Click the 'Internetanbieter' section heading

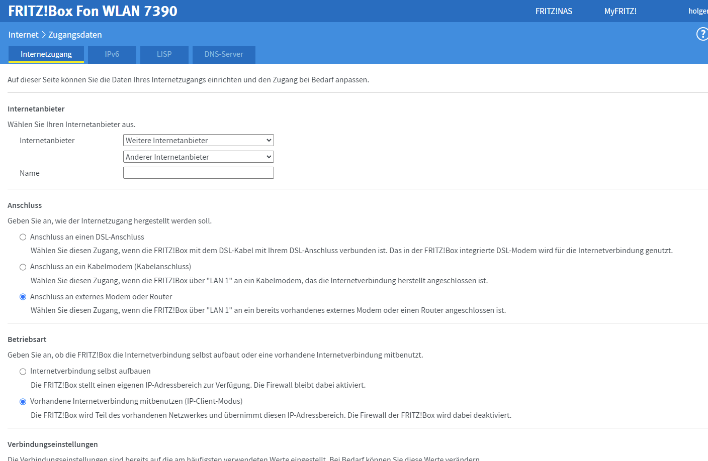[x=36, y=109]
